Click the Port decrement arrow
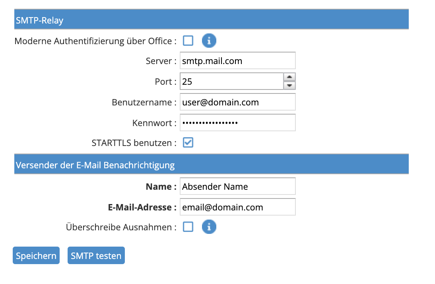435x284 pixels. tap(289, 85)
